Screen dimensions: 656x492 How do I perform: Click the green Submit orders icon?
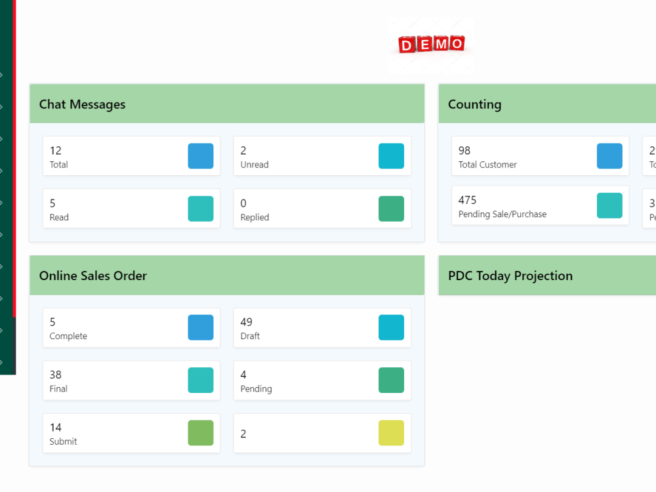[x=201, y=433]
